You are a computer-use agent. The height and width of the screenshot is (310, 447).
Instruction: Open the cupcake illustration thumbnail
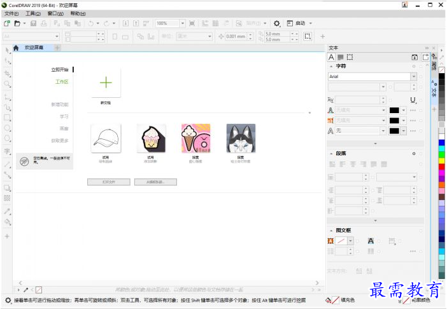click(x=151, y=138)
